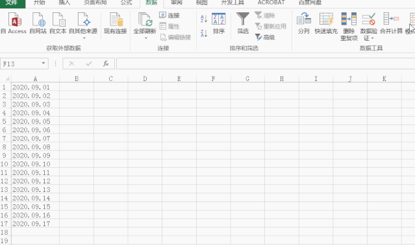Viewport: 415px width, 245px height.
Task: Click cell with 2020.09.08
Action: click(x=35, y=146)
